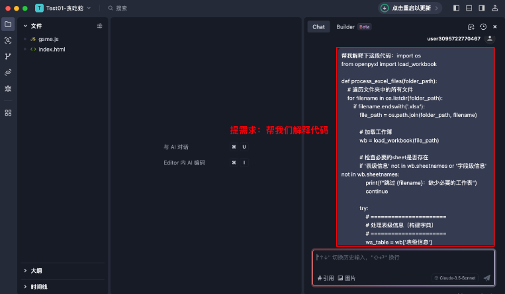The image size is (505, 294).
Task: Open the file explorer sidebar icon
Action: (x=8, y=24)
